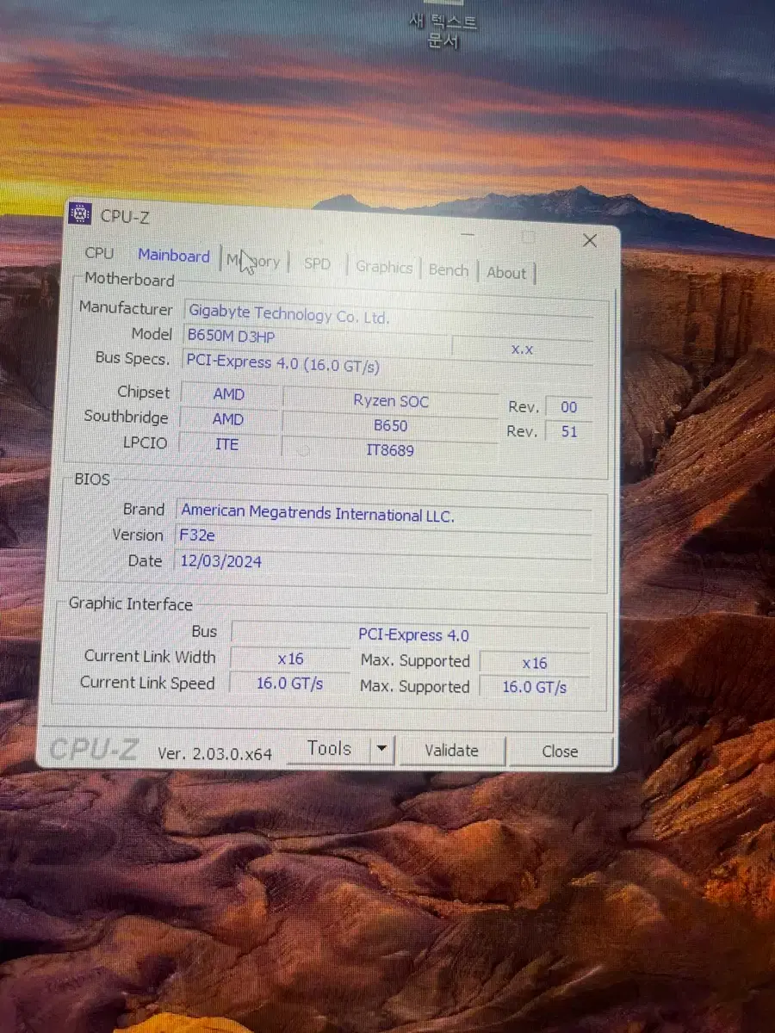Click the Close button at bottom
Viewport: 775px width, 1033px height.
[560, 752]
